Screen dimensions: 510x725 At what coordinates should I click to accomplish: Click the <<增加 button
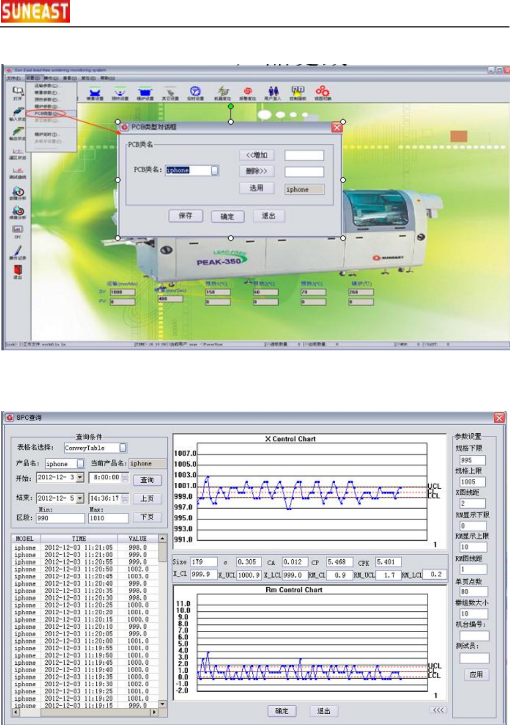(257, 155)
